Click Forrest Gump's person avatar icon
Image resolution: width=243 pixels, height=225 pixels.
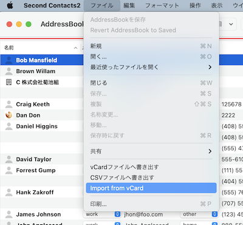(x=9, y=170)
